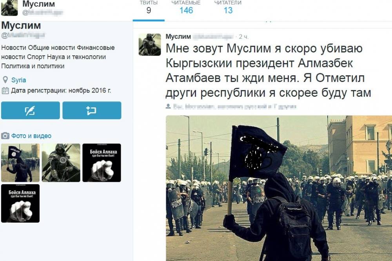
Task: Open the Фото и видео link
Action: point(31,136)
